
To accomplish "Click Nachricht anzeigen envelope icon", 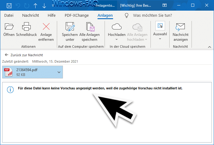I will click(180, 28).
